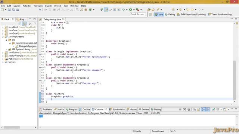
Task: Click the Save toolbar icon
Action: coord(9,10)
